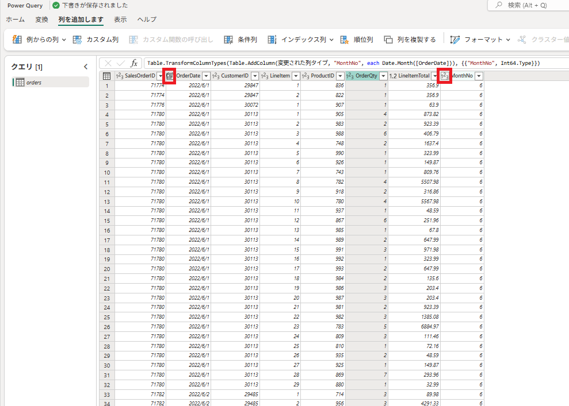Open the SalesOrderID filter dropdown
This screenshot has height=406, width=569.
[161, 76]
